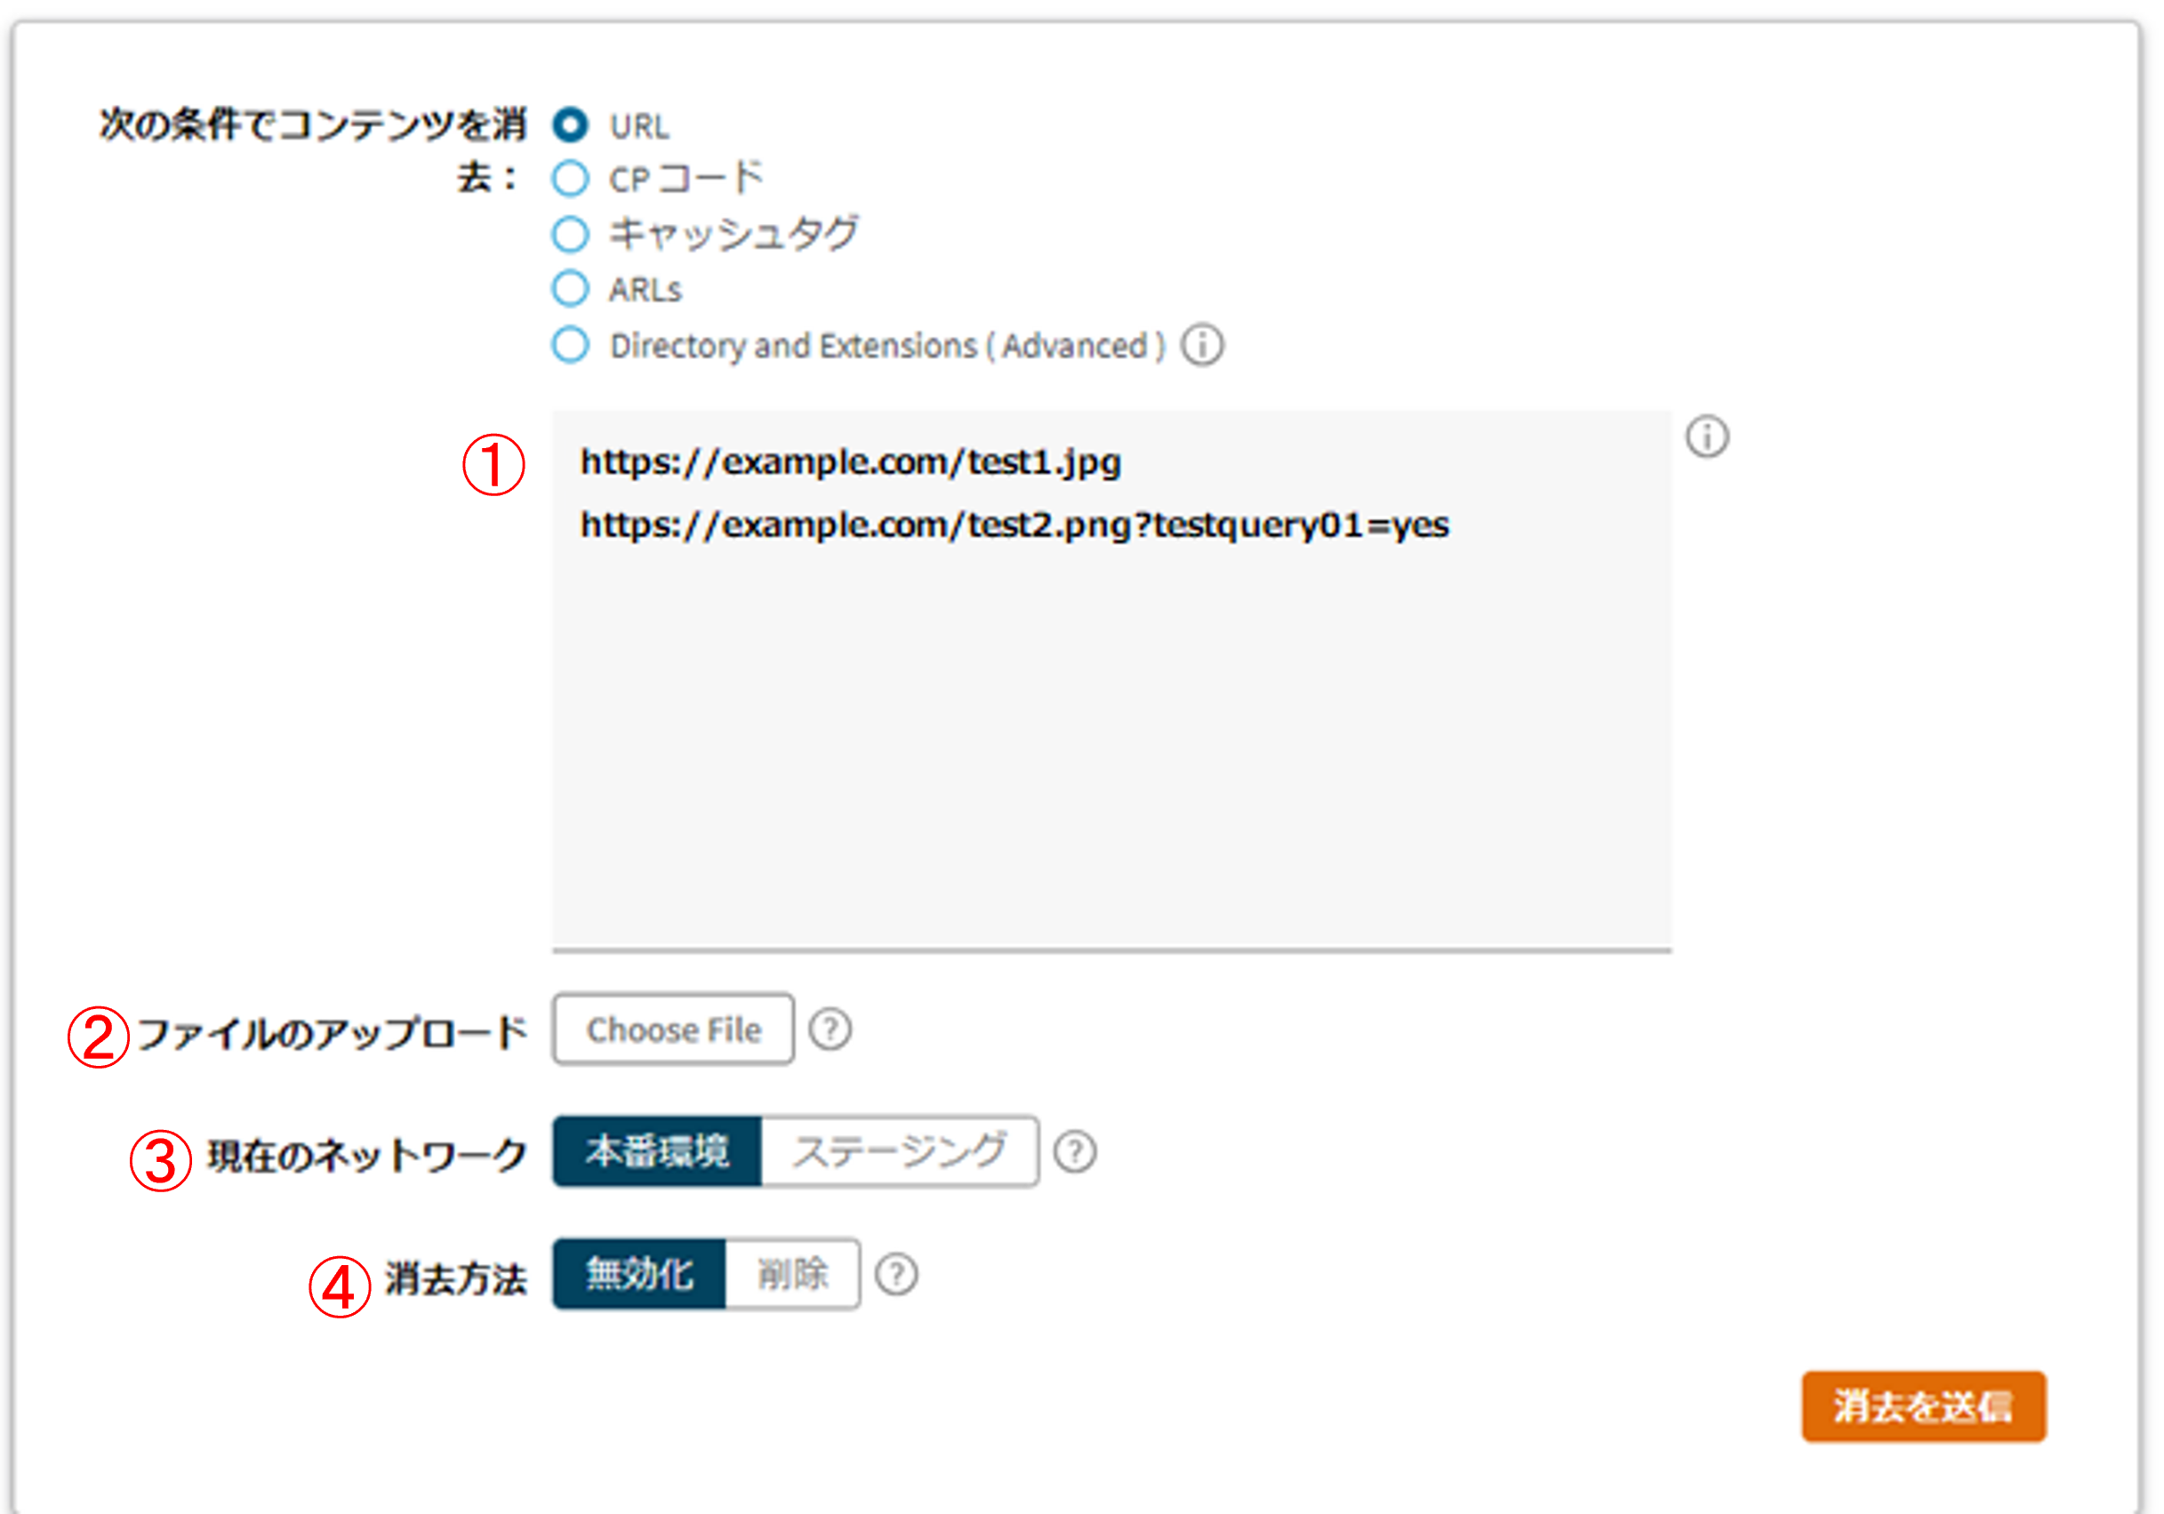Select the CP コード radio option
The width and height of the screenshot is (2164, 1514).
[570, 178]
